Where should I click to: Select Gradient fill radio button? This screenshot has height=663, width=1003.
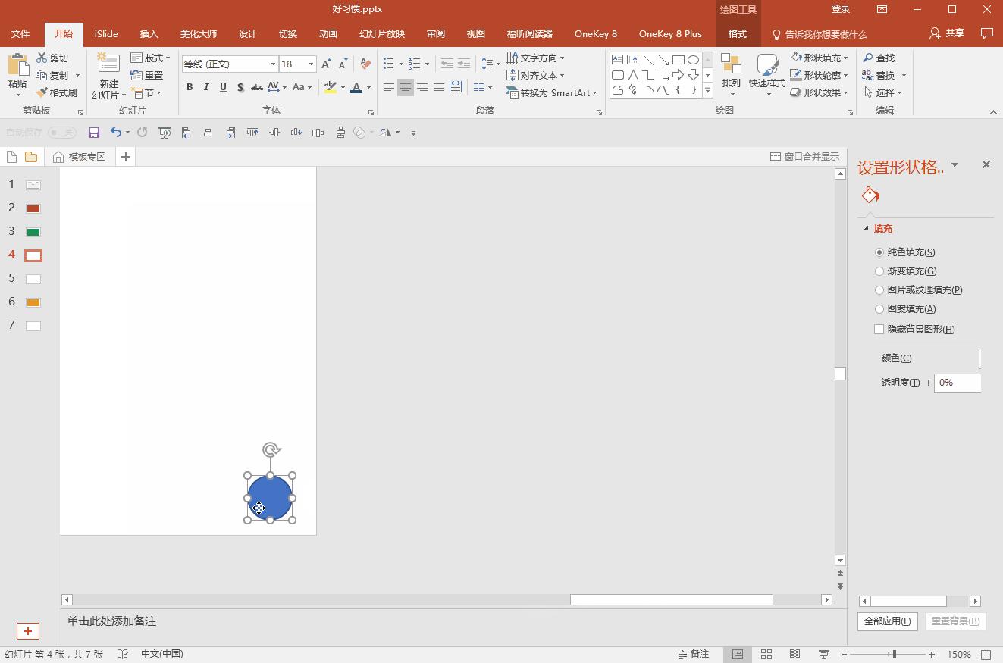[x=879, y=271]
